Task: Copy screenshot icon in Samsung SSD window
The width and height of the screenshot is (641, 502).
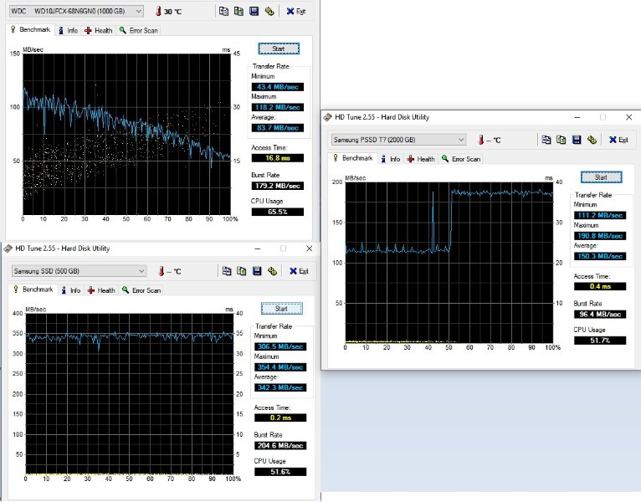Action: tap(242, 271)
